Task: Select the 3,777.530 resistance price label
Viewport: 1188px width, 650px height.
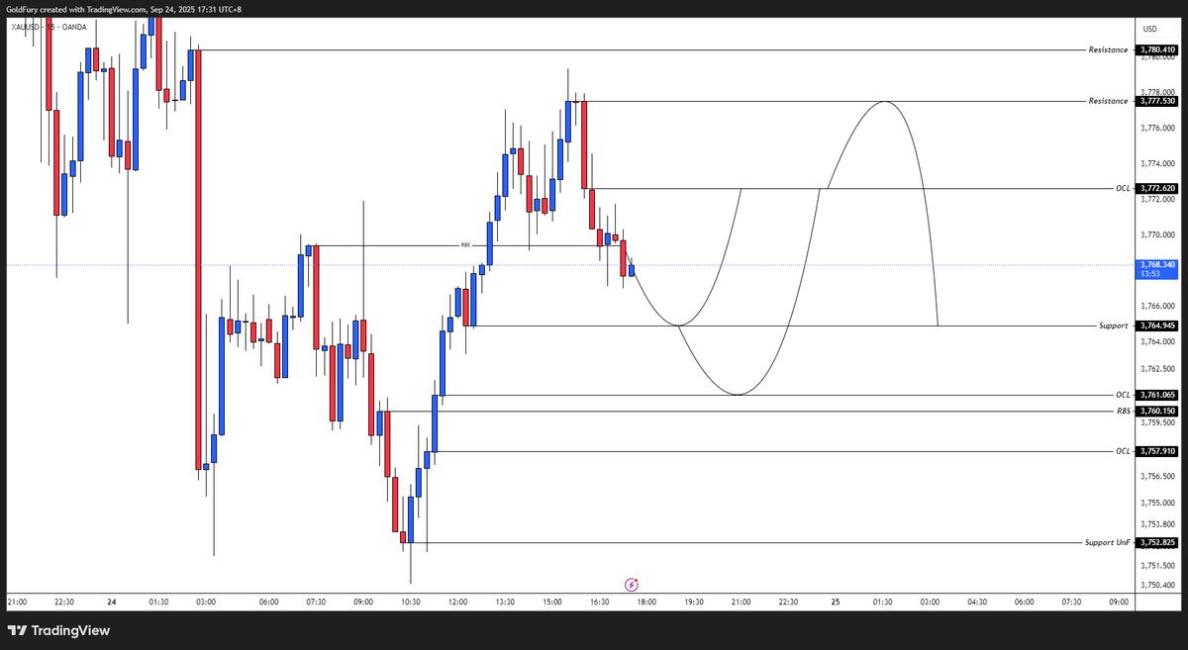Action: point(1156,101)
